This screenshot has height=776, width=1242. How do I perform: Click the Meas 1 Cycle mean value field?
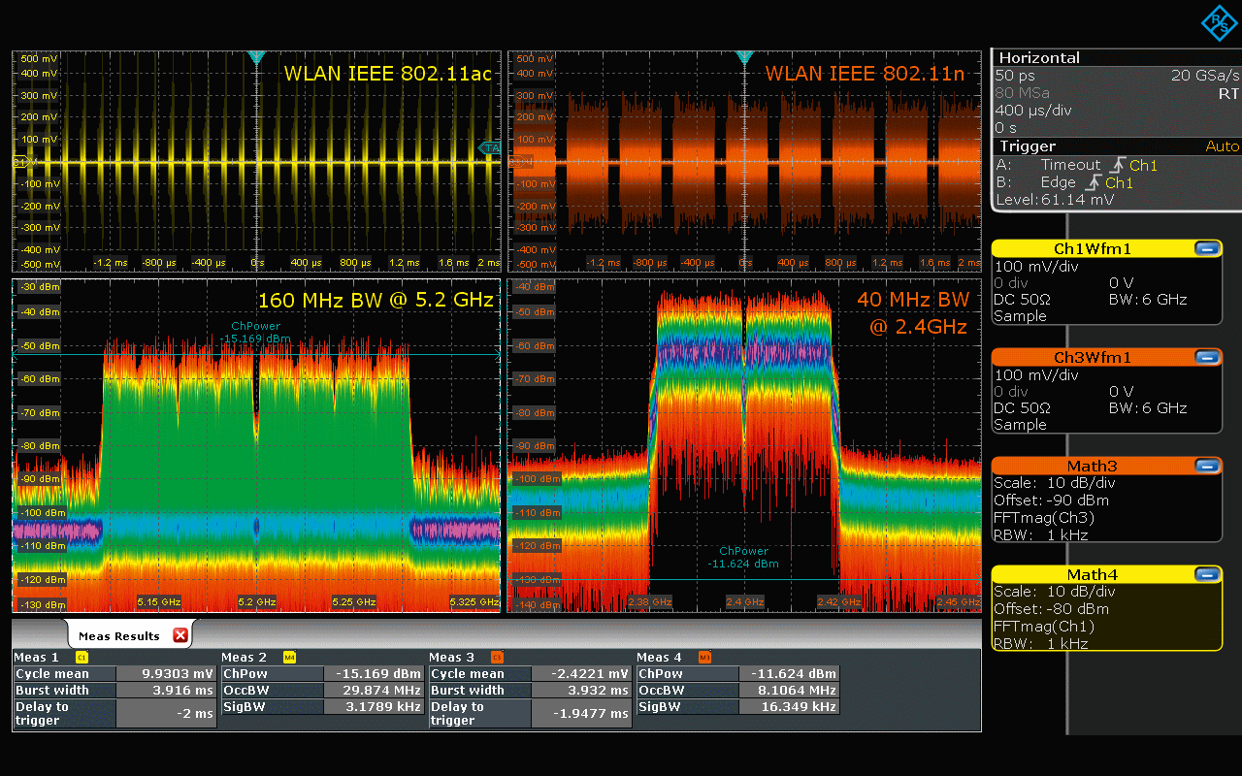166,673
